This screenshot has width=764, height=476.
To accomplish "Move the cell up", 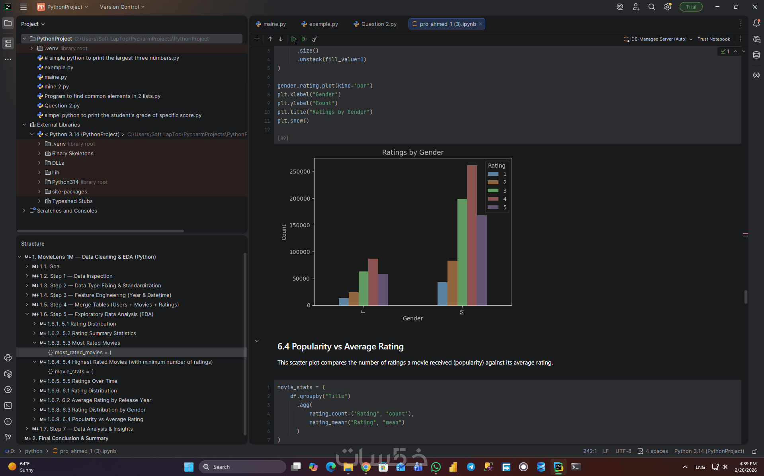I will tap(270, 39).
